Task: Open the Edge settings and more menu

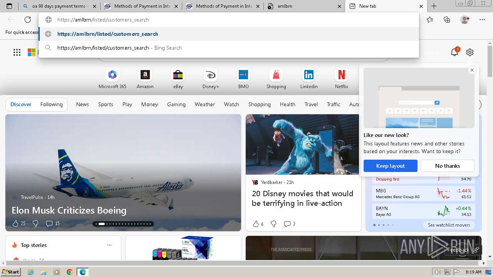Action: click(482, 20)
